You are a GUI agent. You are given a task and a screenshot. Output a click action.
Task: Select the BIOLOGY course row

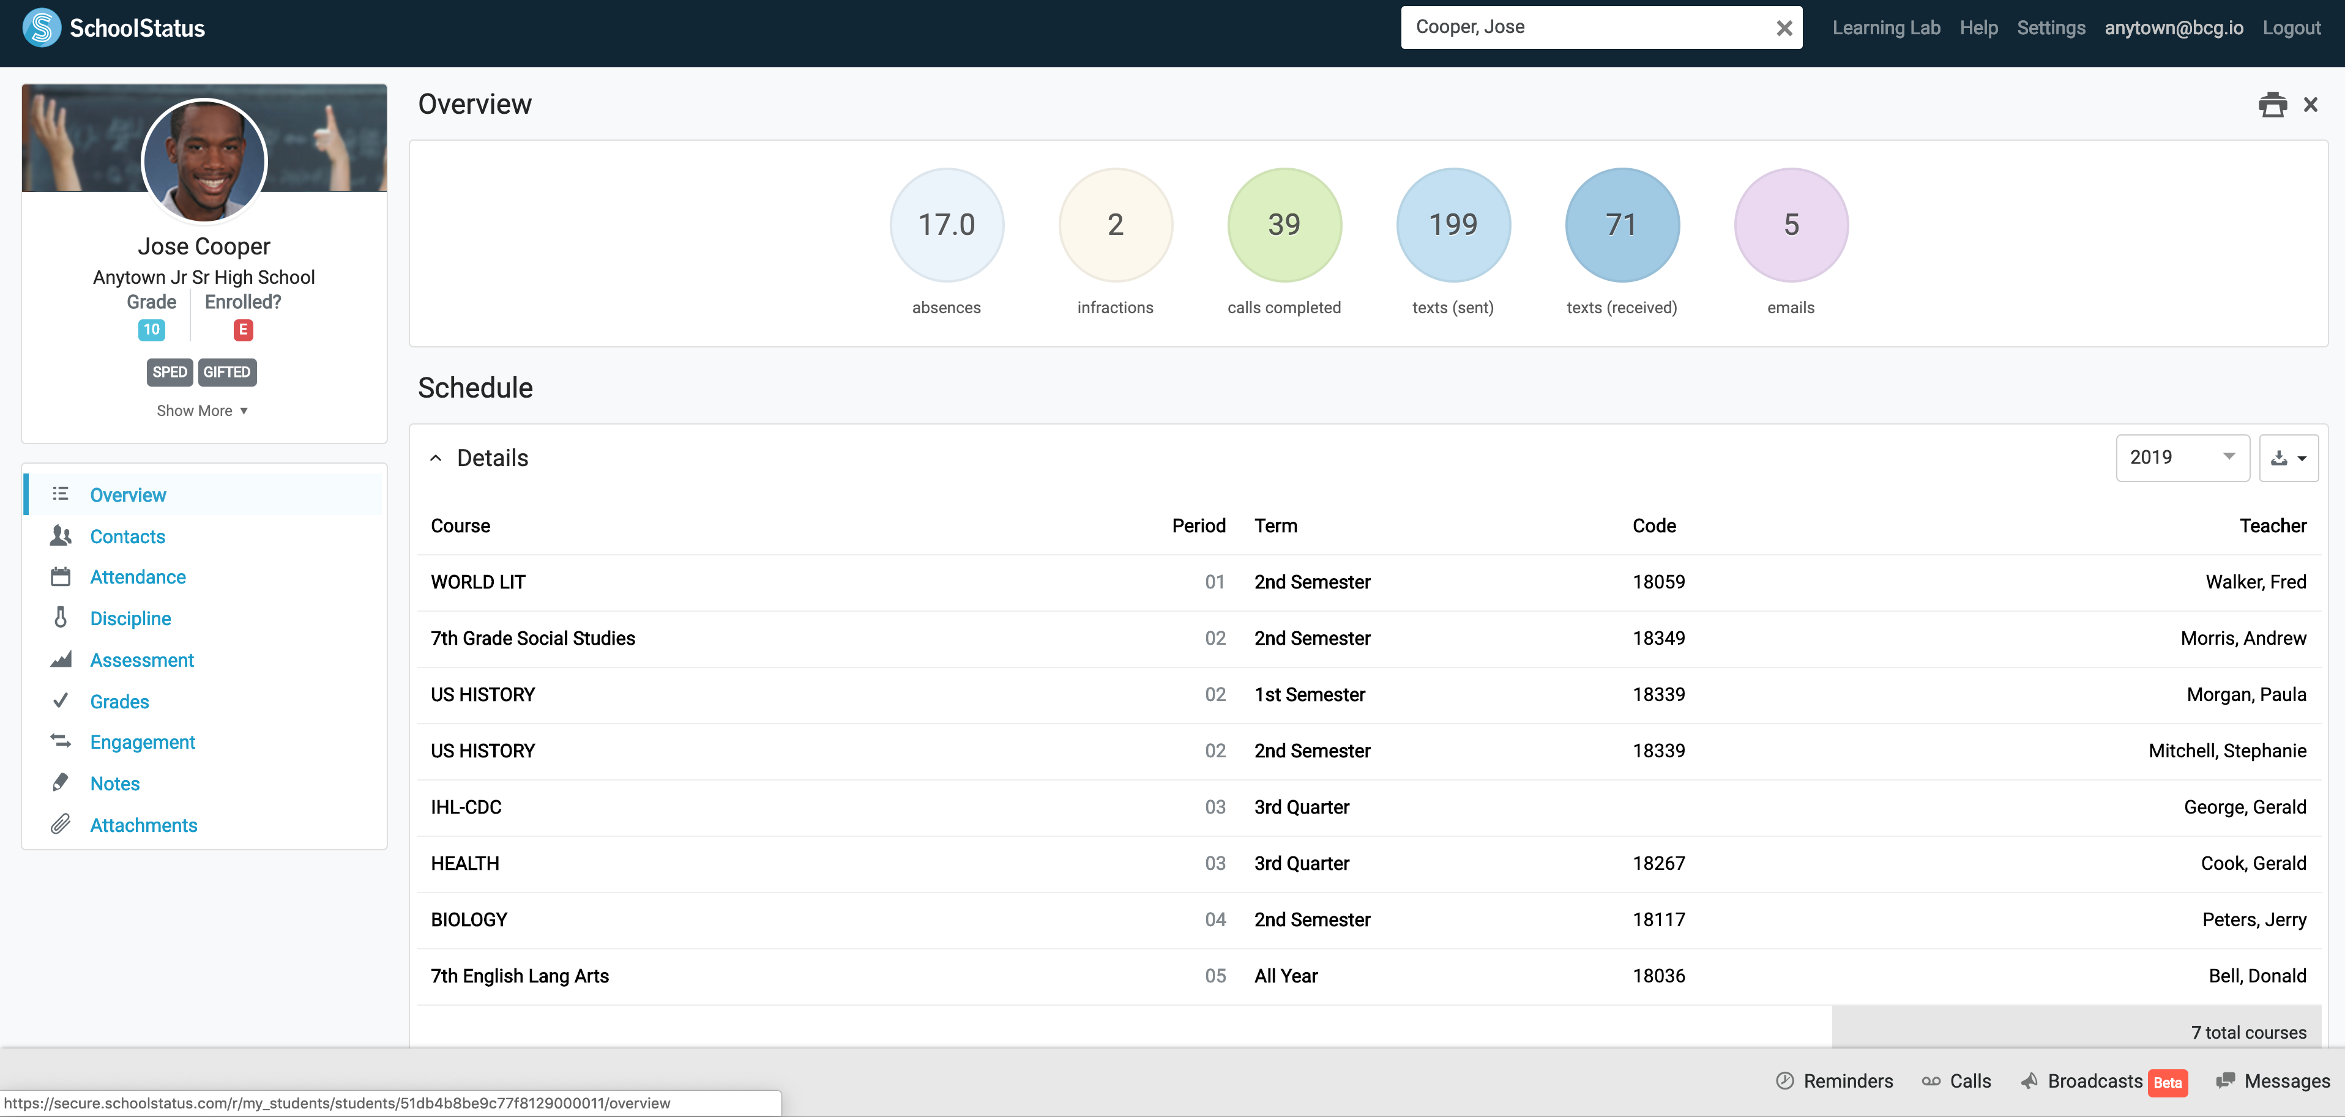(1368, 919)
